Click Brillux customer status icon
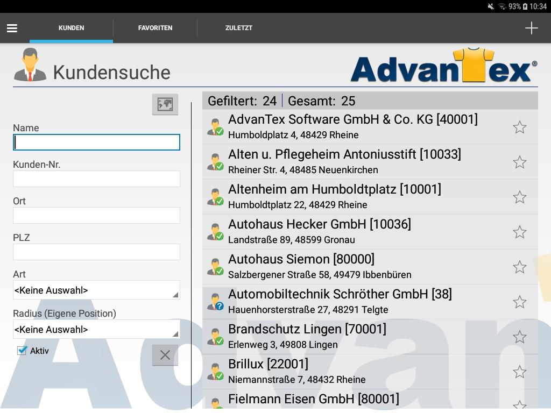This screenshot has width=551, height=413. pyautogui.click(x=215, y=372)
